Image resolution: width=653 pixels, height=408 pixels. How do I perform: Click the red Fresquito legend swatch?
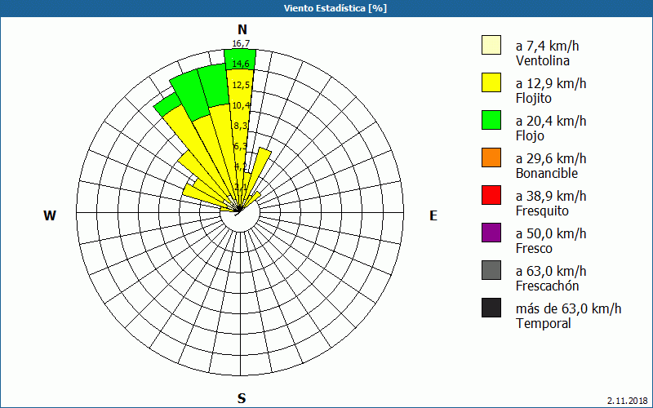point(491,195)
